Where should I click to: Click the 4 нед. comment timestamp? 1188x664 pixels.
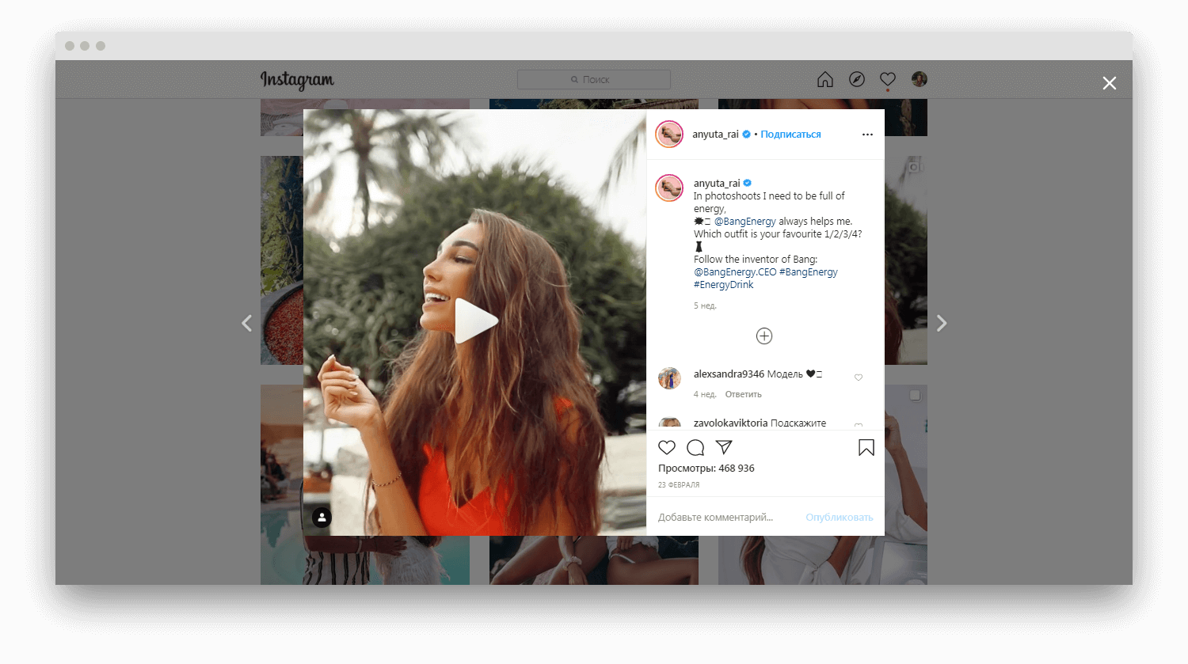[705, 394]
